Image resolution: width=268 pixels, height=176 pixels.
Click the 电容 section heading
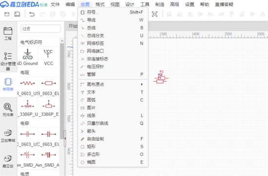coord(25,123)
